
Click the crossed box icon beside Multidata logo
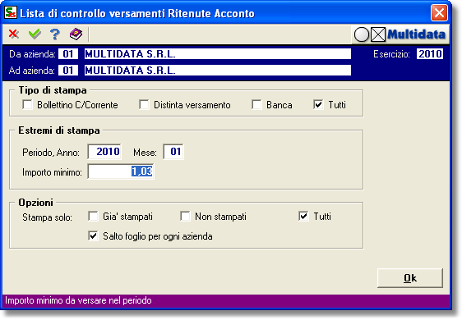pyautogui.click(x=378, y=34)
